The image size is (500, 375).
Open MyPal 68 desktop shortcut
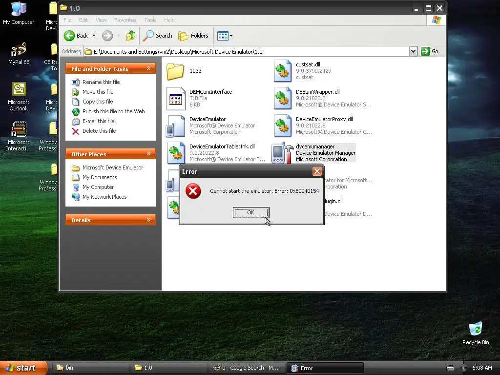coord(19,53)
